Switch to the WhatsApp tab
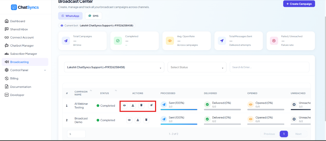This screenshot has height=141, width=326. [x=70, y=16]
